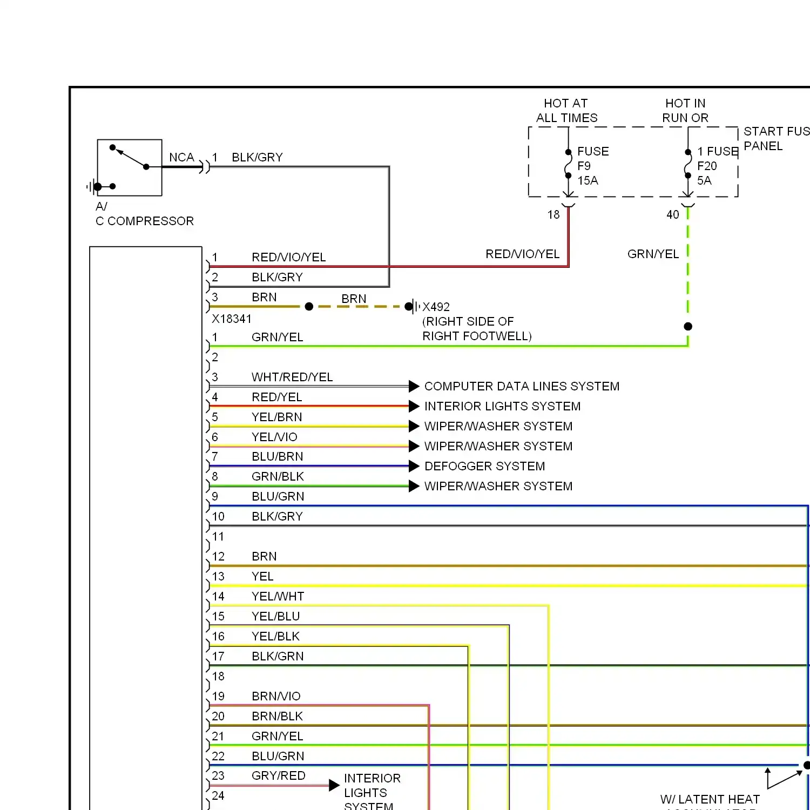Click INTERIOR LIGHTS SYSTEM label near pin 23
The width and height of the screenshot is (810, 810).
point(372,793)
